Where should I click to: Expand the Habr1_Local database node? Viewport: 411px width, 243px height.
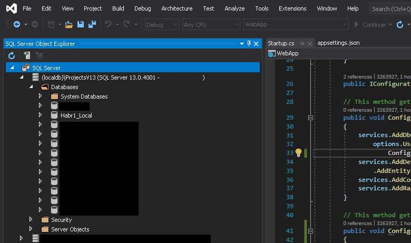pyautogui.click(x=40, y=115)
